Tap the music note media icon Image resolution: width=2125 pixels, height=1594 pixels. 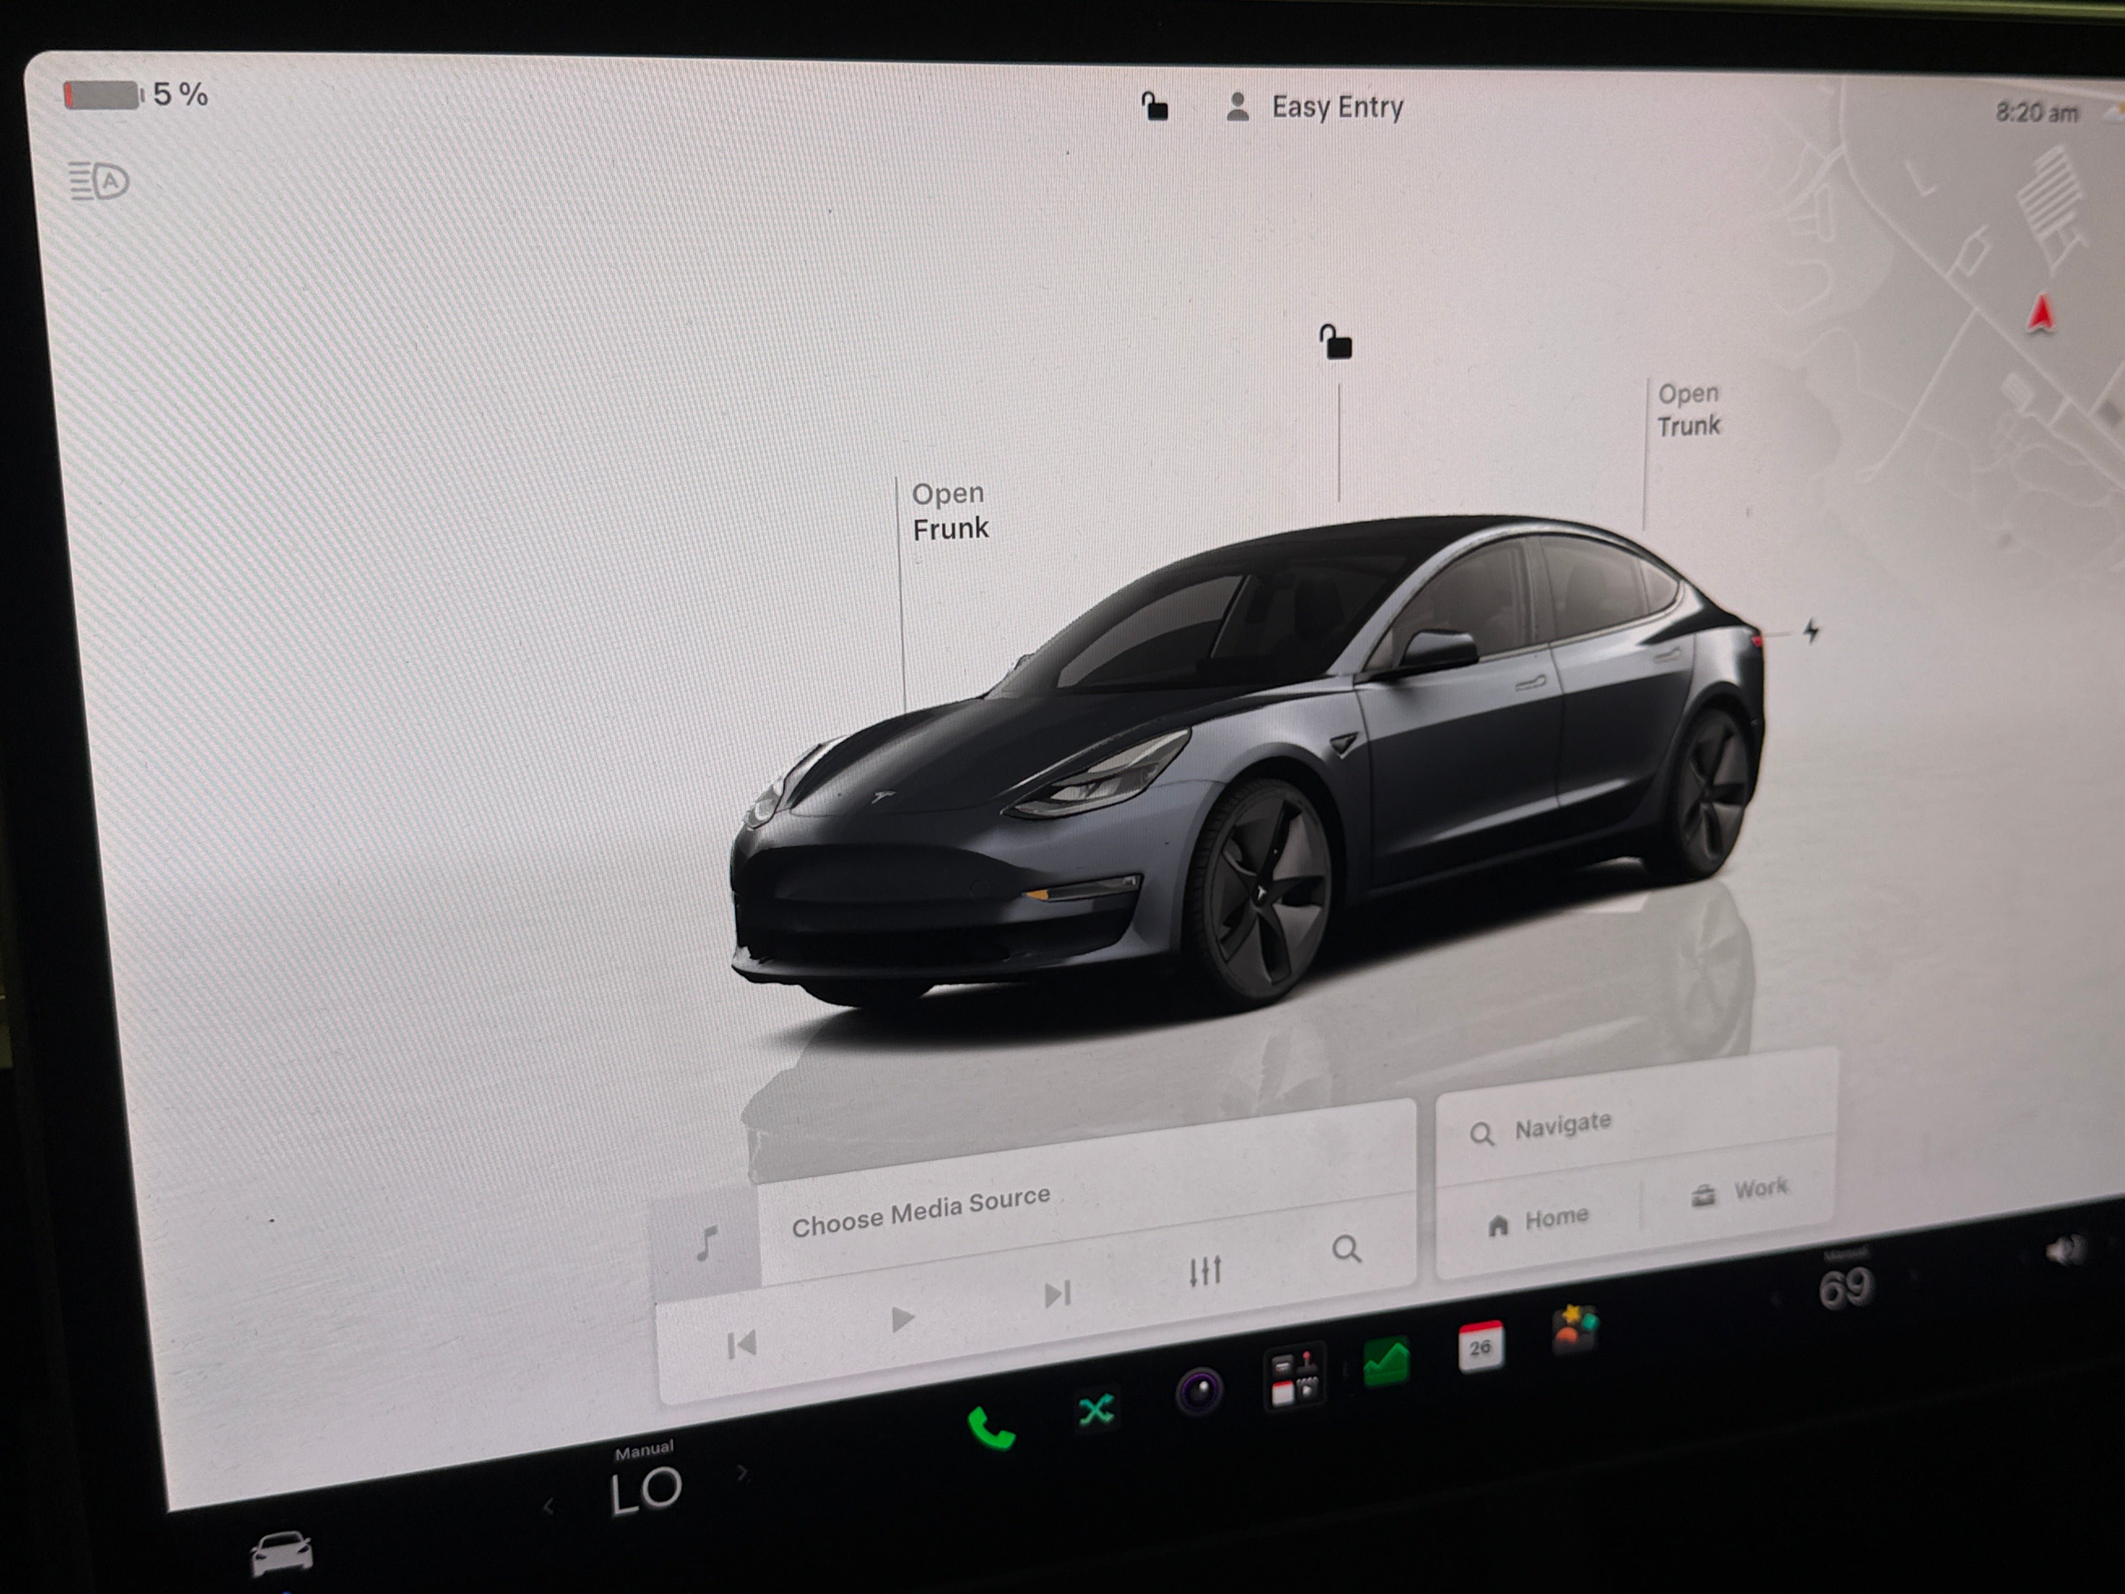706,1242
